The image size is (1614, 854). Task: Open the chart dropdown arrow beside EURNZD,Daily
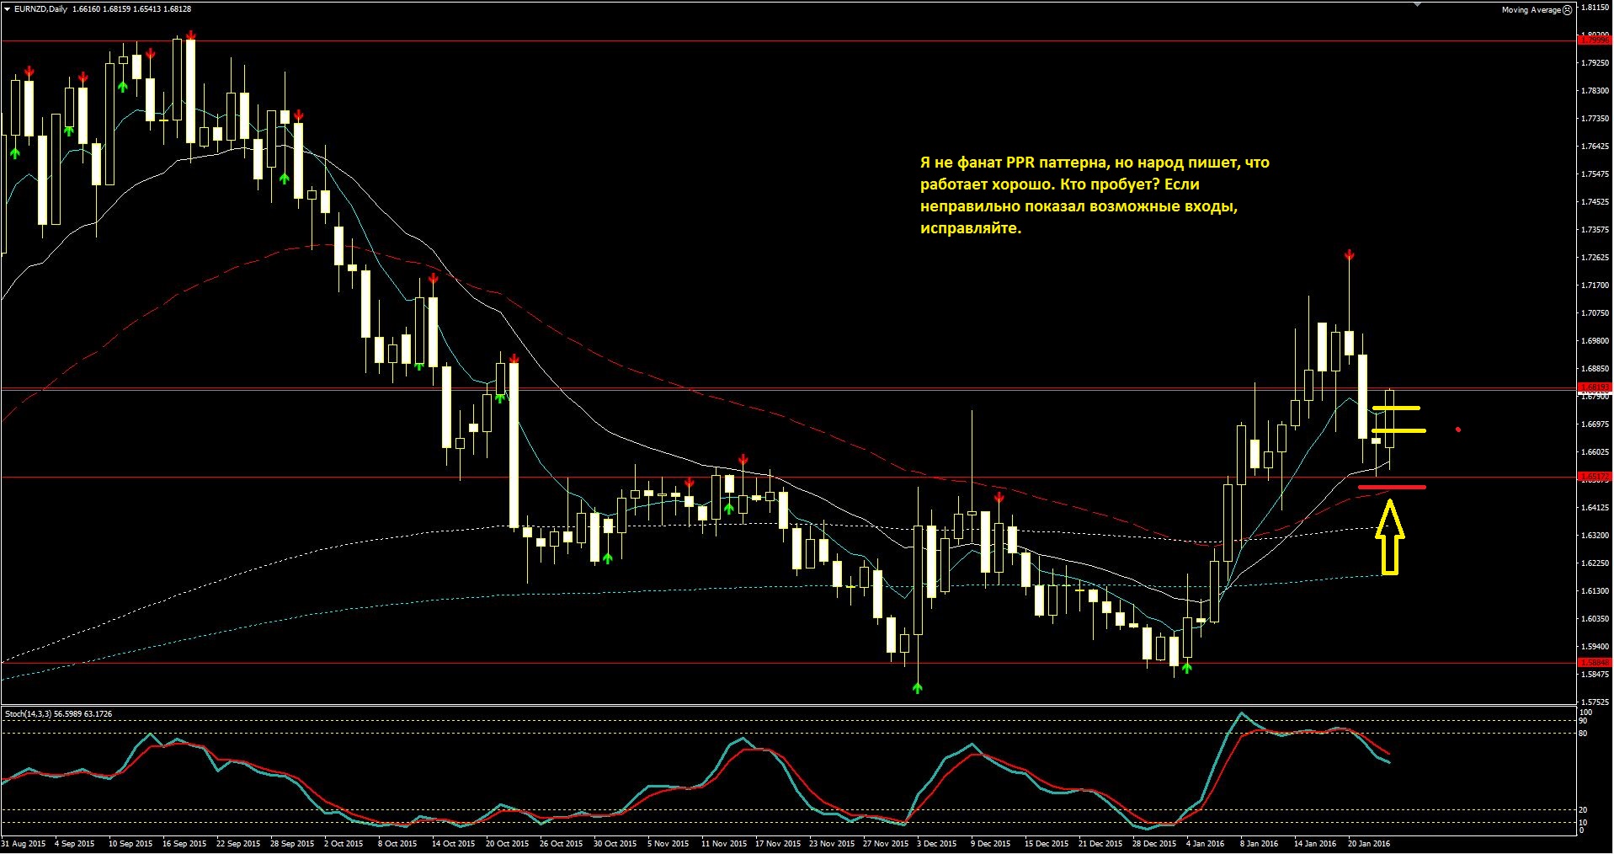coord(7,9)
